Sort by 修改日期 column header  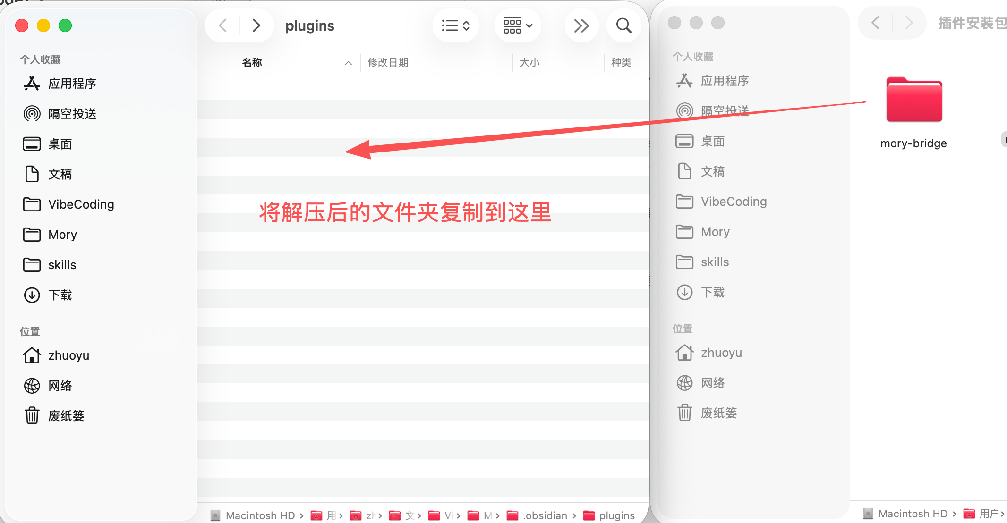[x=388, y=63]
